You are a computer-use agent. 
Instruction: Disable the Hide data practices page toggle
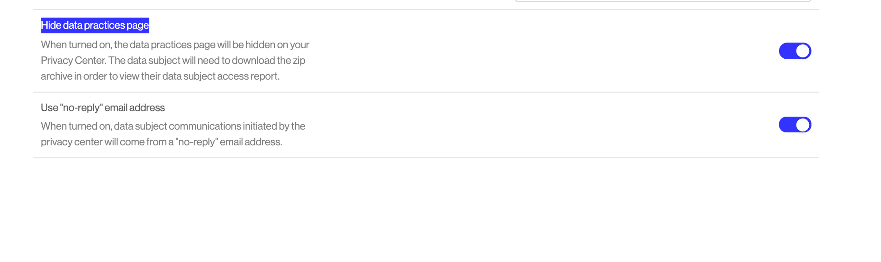click(795, 51)
